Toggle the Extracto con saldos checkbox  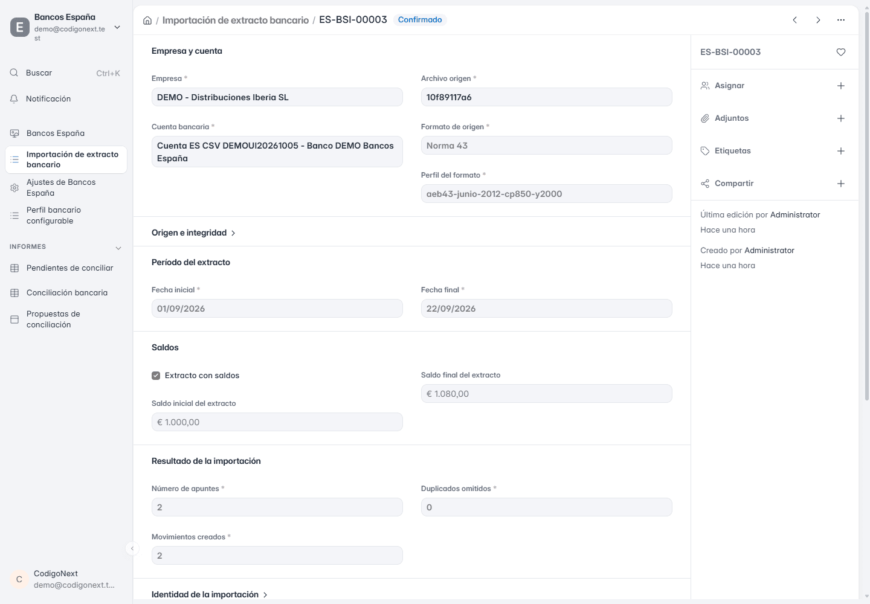(x=156, y=376)
